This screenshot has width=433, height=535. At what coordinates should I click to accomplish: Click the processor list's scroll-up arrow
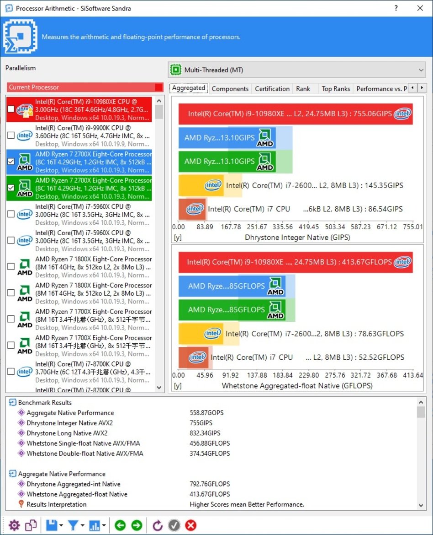159,101
